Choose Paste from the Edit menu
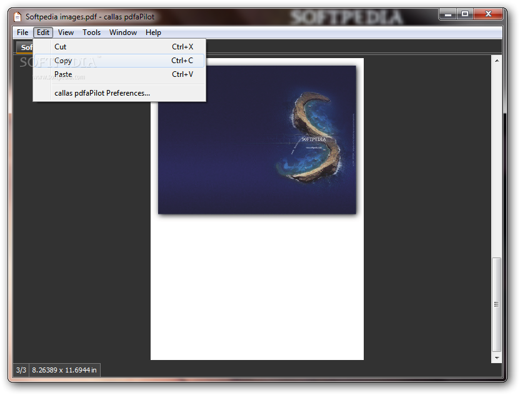This screenshot has height=395, width=520. point(119,74)
